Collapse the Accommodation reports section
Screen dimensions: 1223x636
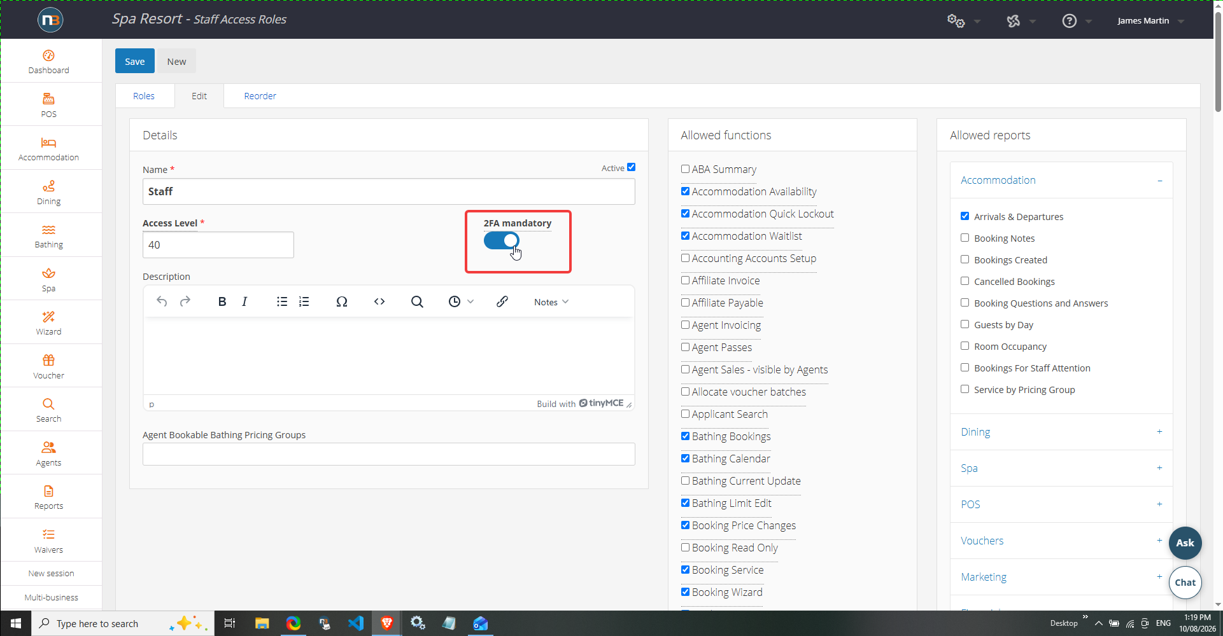[x=1061, y=181]
